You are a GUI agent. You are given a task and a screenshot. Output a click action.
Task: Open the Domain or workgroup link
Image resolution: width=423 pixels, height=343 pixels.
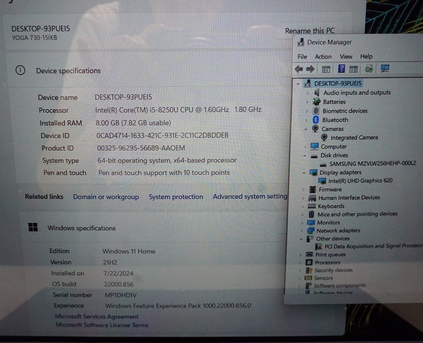point(106,197)
